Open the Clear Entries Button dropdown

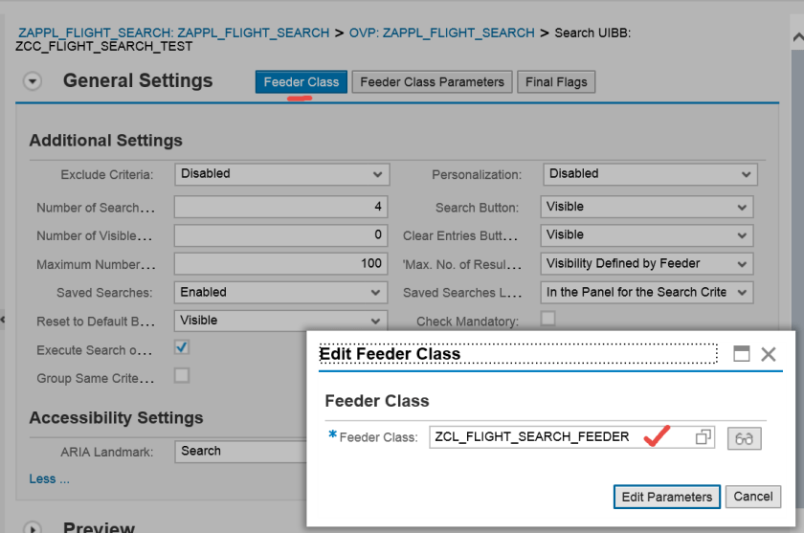click(x=647, y=235)
